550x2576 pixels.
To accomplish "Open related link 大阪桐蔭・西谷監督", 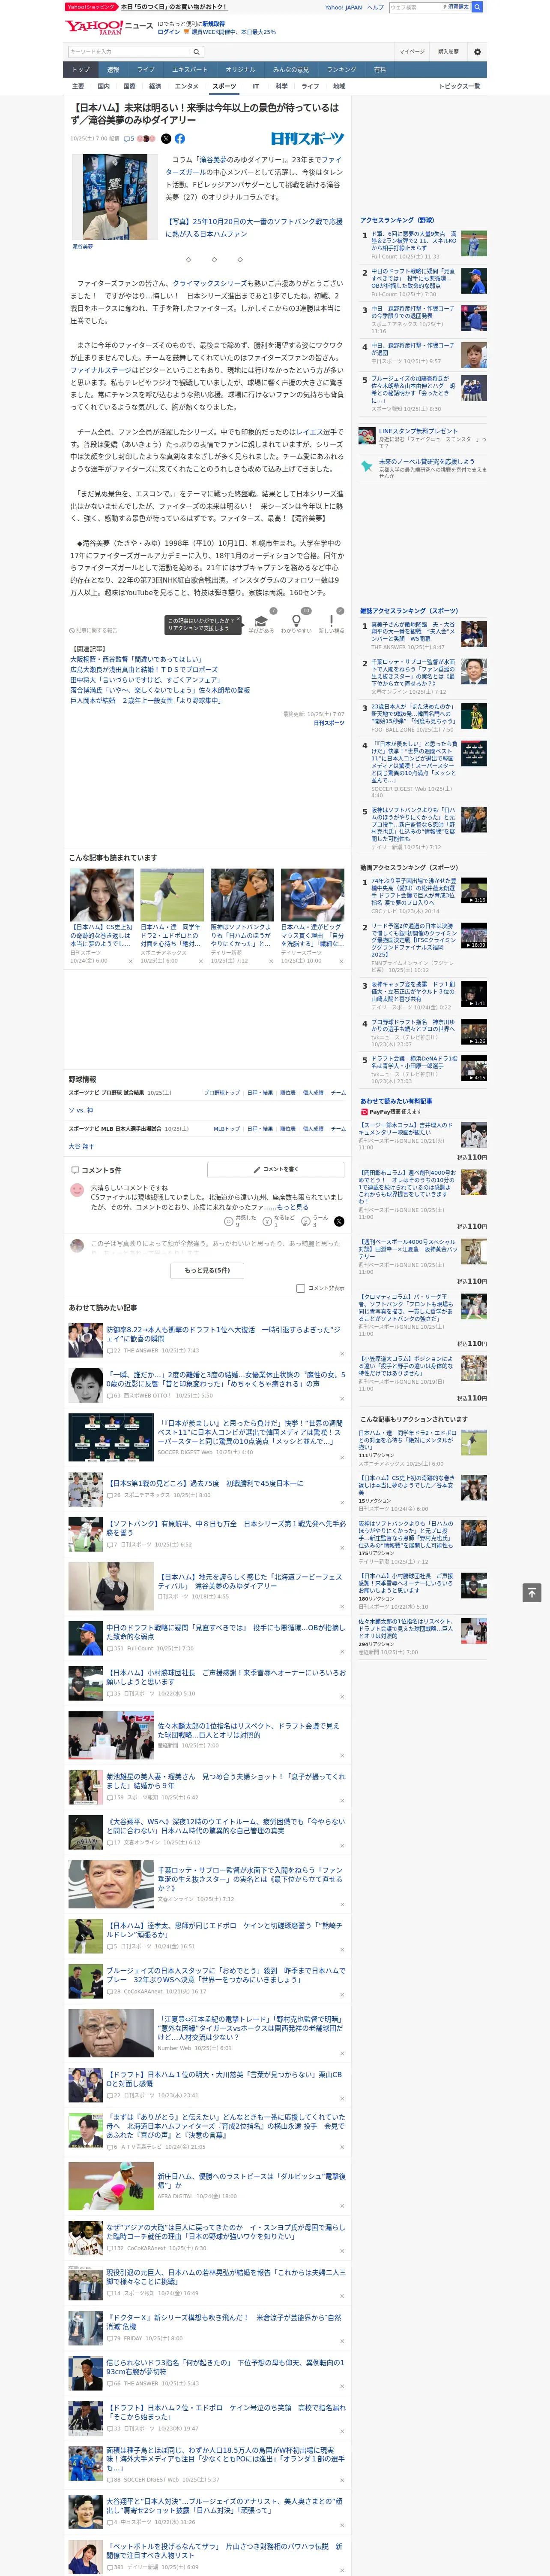I will (136, 659).
